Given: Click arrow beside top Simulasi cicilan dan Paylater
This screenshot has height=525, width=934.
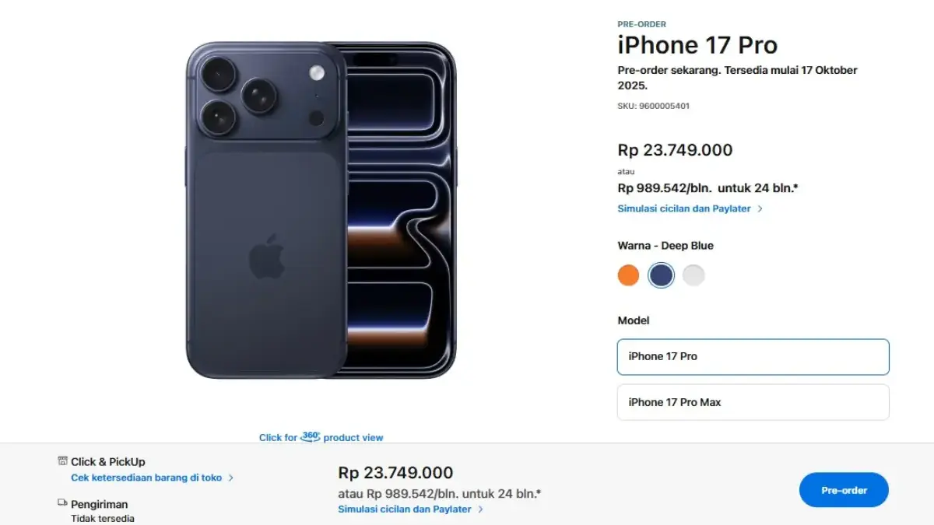Looking at the screenshot, I should (x=760, y=209).
